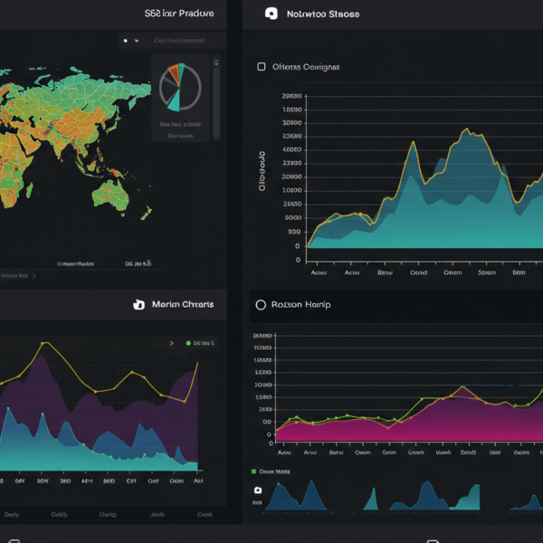Click the scrollbar right of the pie chart
Screen dimensions: 543x543
(215, 100)
